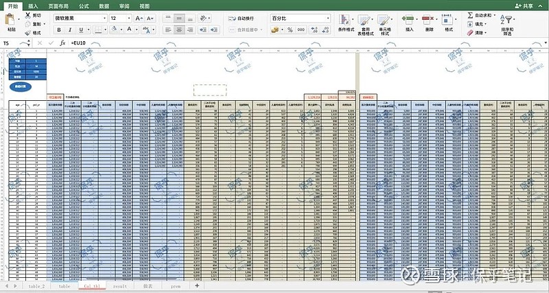Decrease font size with smaller A icon

tap(150, 19)
